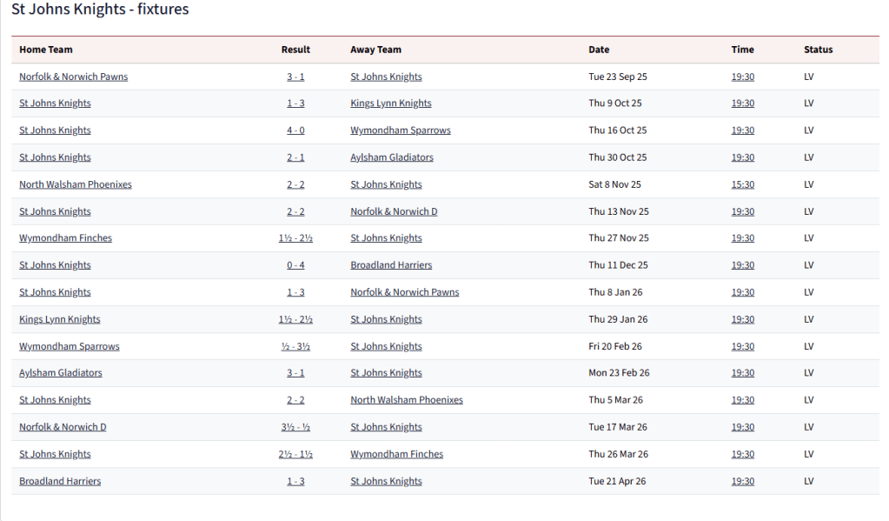Screen dimensions: 889x521
Task: Open Broadland Harriers away team link
Action: point(391,265)
